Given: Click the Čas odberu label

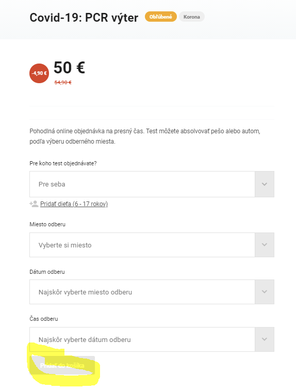Looking at the screenshot, I should click(x=44, y=319).
